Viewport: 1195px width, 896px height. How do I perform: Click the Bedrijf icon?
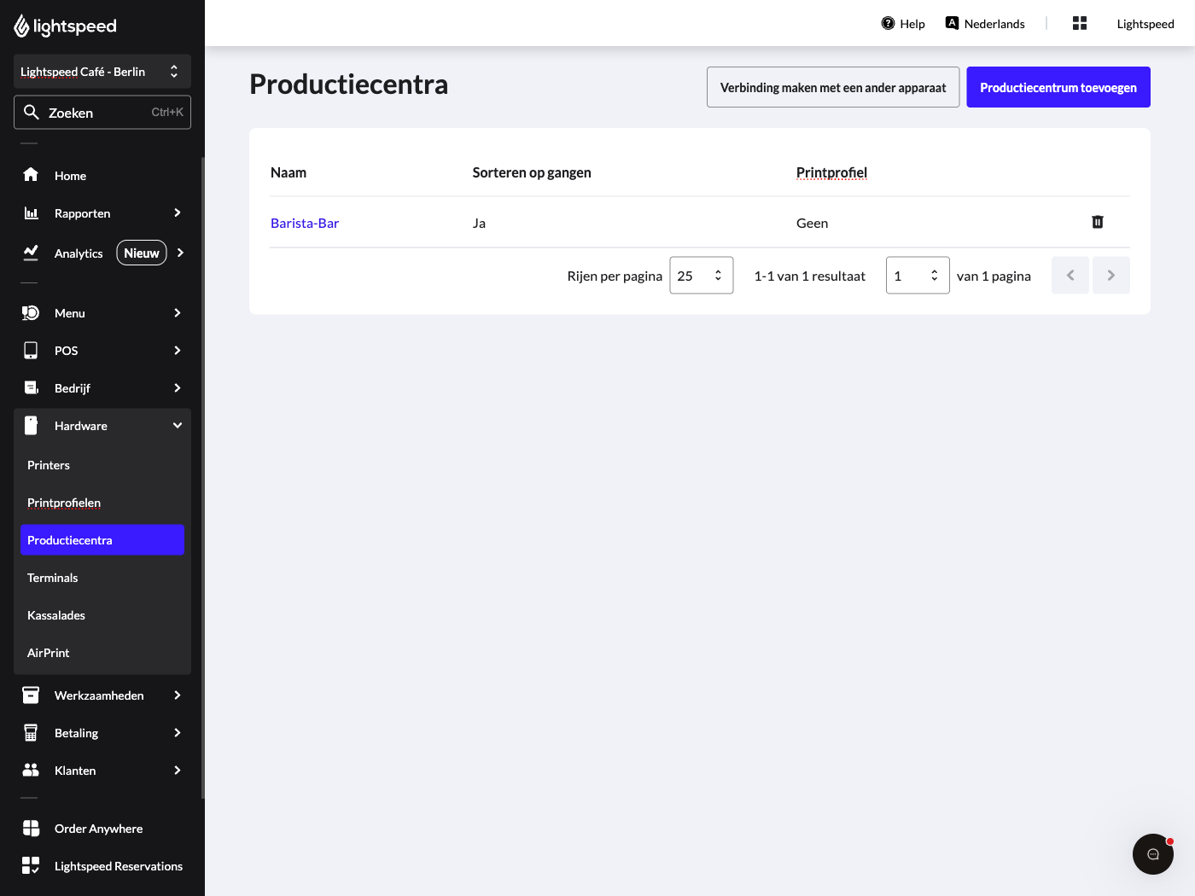[x=31, y=388]
